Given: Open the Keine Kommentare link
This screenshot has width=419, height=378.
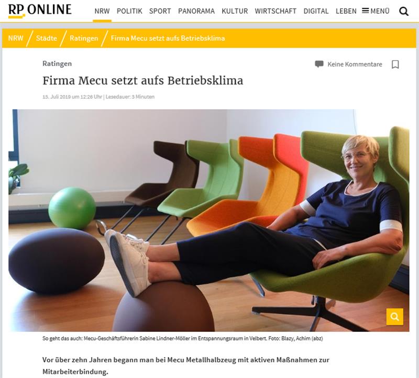Looking at the screenshot, I should (x=355, y=64).
